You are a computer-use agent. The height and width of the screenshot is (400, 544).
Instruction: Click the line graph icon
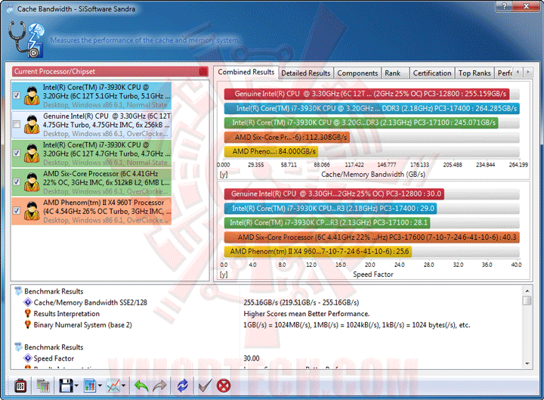pyautogui.click(x=113, y=386)
